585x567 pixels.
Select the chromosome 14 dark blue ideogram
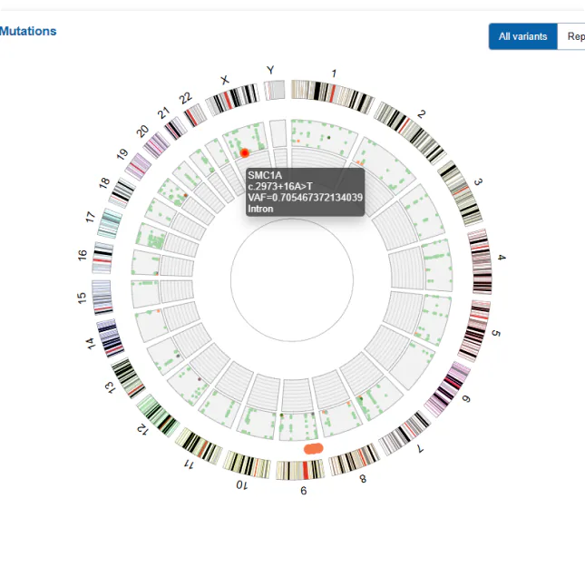point(111,338)
